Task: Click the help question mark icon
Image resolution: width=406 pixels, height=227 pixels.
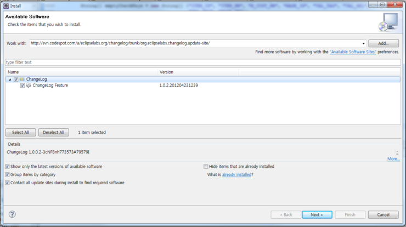Action: (x=12, y=214)
